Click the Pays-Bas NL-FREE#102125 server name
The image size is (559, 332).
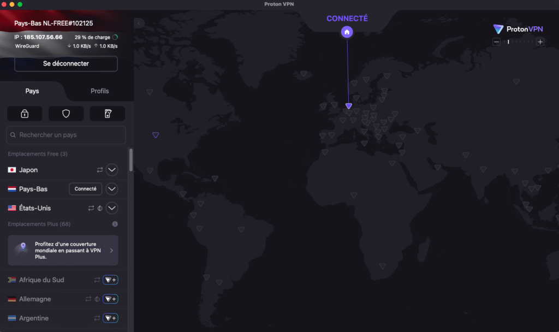coord(53,23)
